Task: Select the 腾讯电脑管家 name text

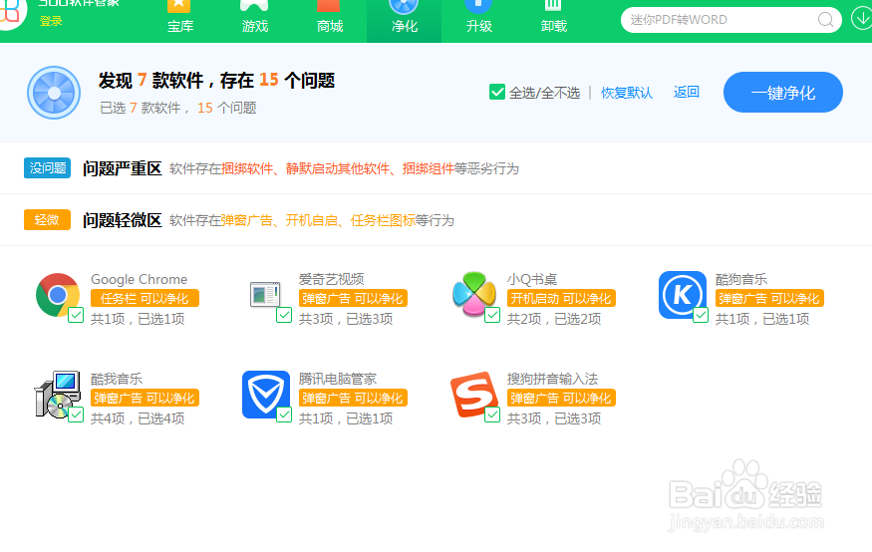Action: (x=338, y=379)
